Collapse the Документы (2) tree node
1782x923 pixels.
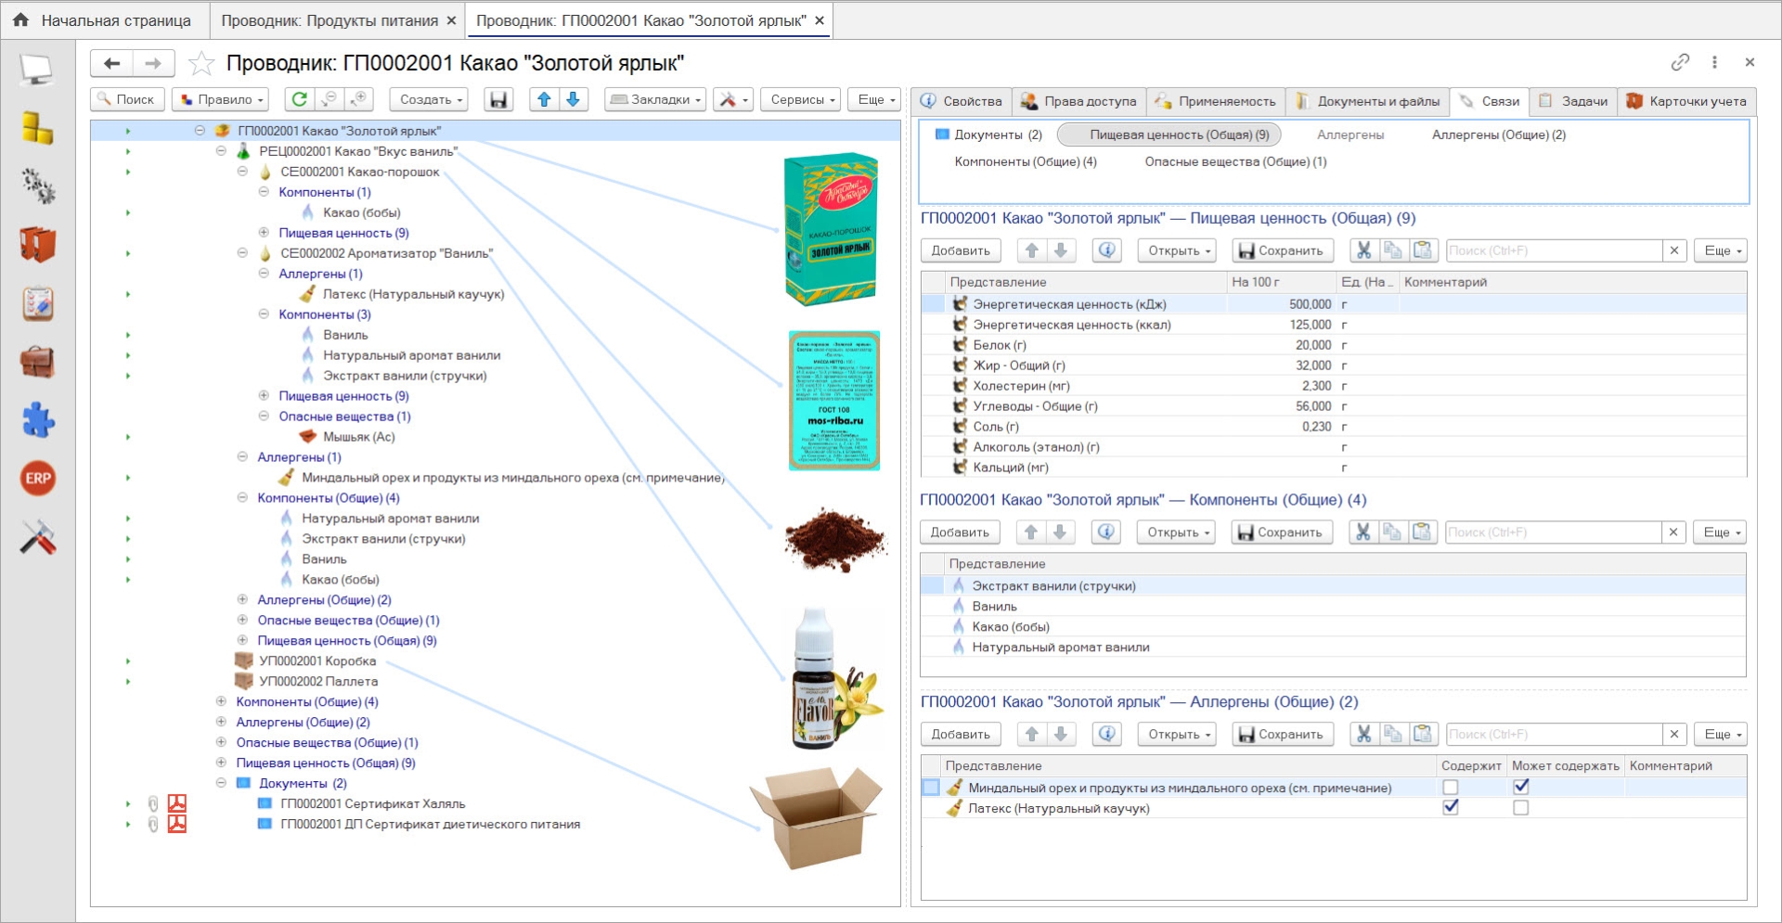point(221,783)
